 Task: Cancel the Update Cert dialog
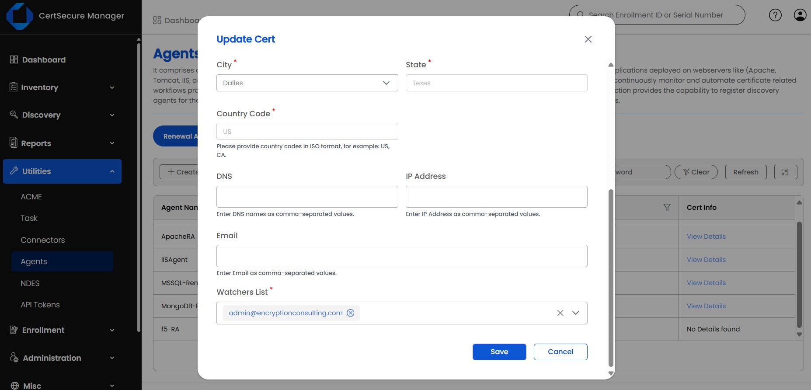point(560,352)
